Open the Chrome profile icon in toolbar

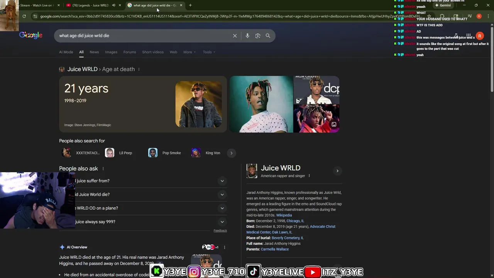479,16
